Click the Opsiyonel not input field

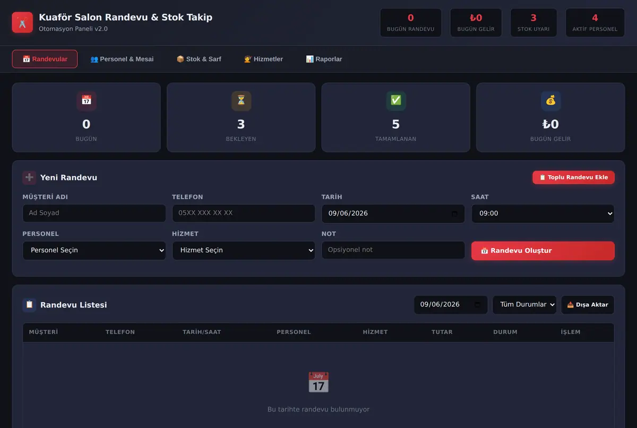[393, 250]
